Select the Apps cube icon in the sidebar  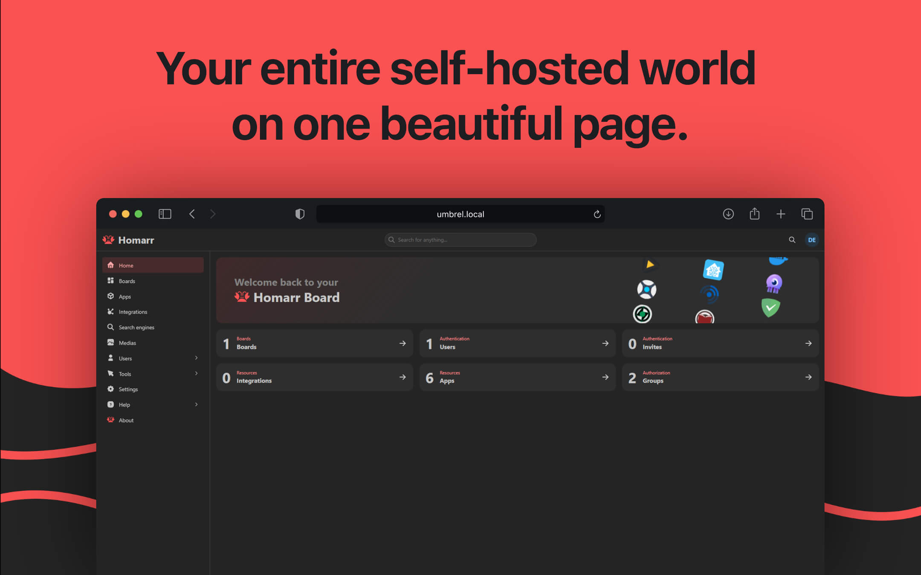pos(110,296)
